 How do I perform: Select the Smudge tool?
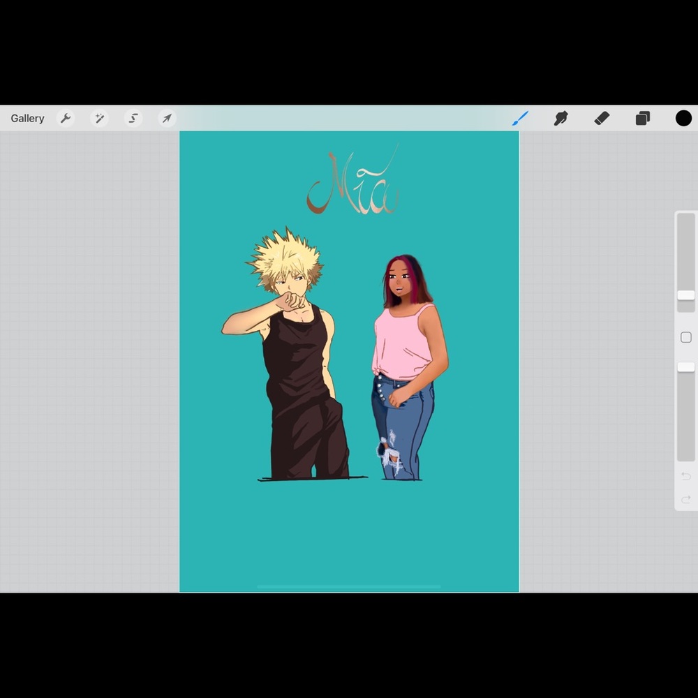click(x=561, y=119)
